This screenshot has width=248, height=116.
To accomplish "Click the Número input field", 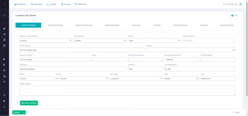I will [x=145, y=69].
